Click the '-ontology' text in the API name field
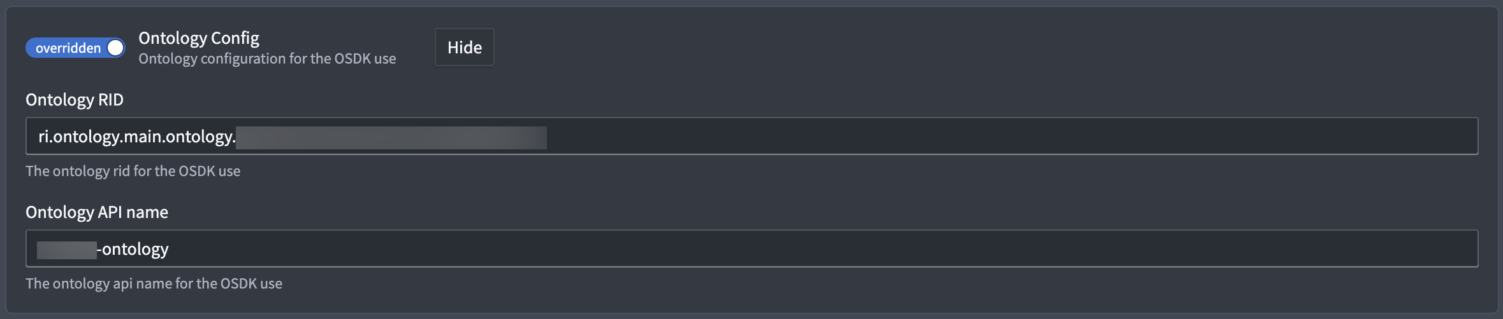This screenshot has width=1503, height=319. pos(133,249)
